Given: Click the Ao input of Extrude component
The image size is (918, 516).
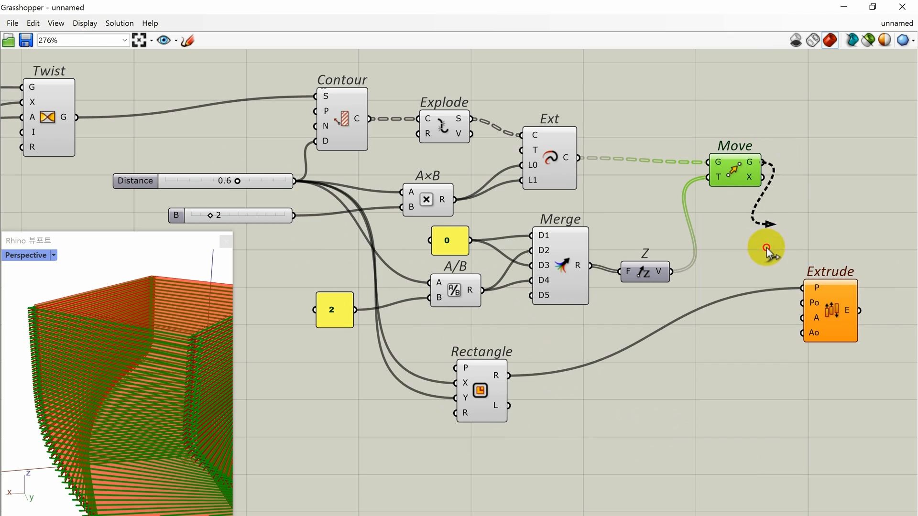Looking at the screenshot, I should click(814, 333).
